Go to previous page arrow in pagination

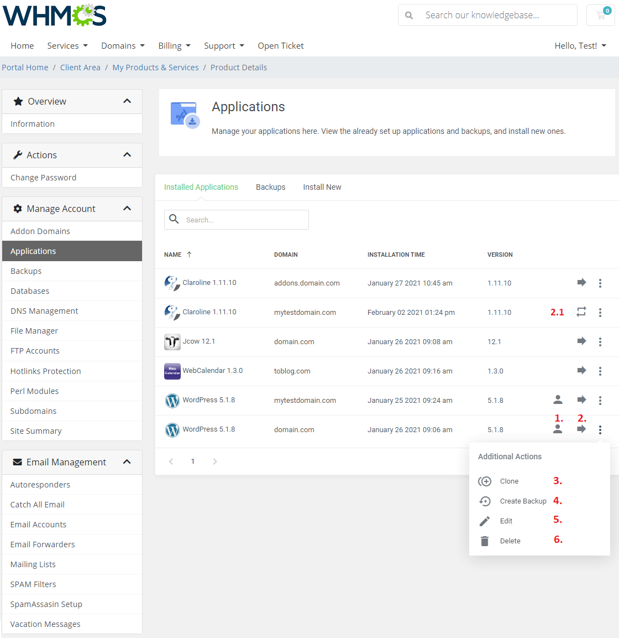(171, 461)
